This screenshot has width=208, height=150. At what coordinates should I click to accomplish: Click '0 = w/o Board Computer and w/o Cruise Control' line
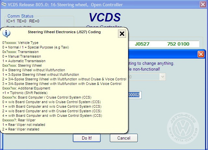pos(51,102)
